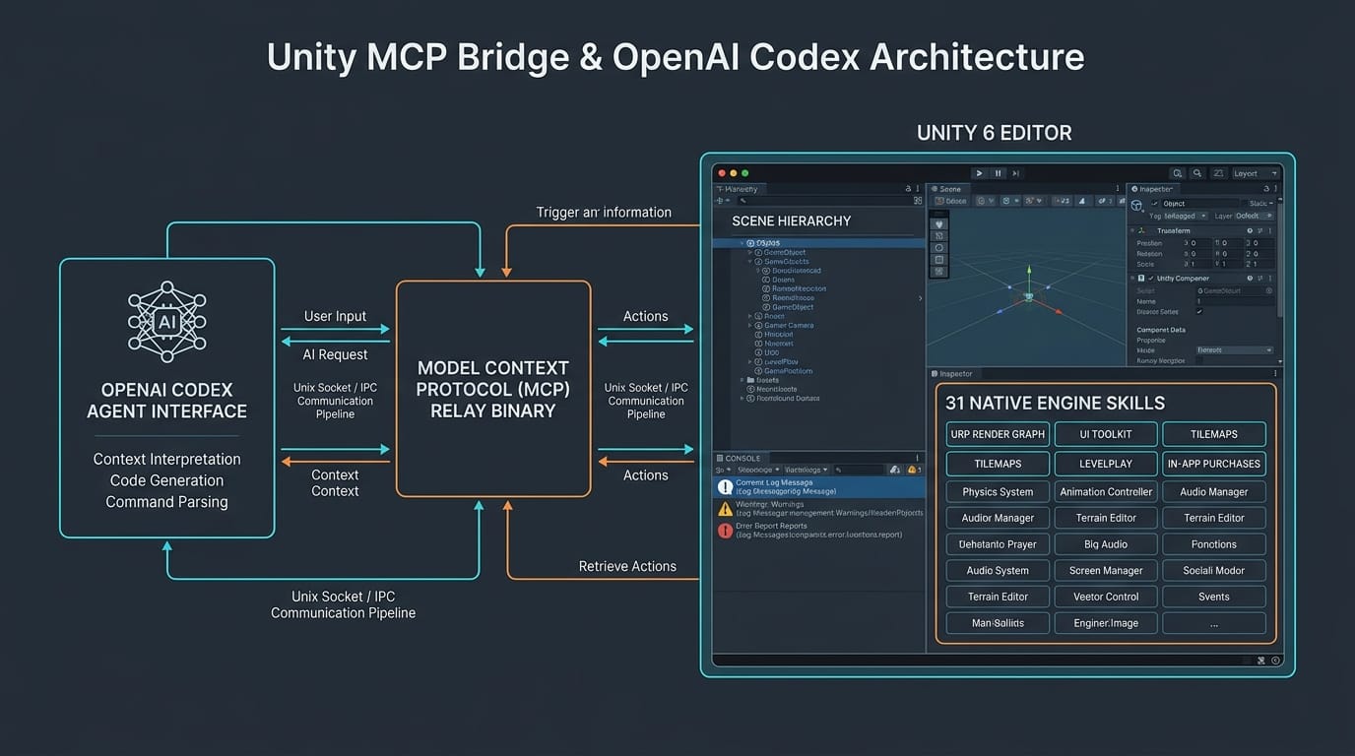Toggle the Disaace Setles checkbox
The width and height of the screenshot is (1355, 756).
pos(1199,311)
